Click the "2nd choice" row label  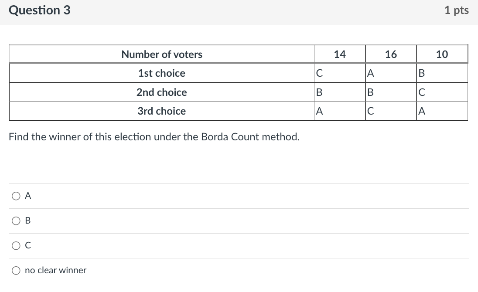162,92
